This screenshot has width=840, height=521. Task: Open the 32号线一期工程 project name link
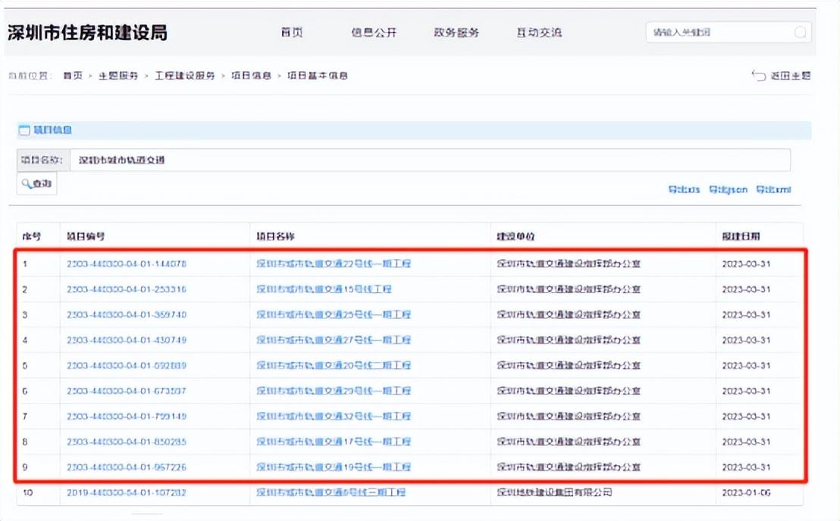334,416
